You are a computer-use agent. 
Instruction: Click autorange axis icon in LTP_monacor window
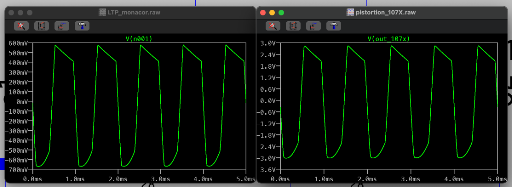pos(42,26)
